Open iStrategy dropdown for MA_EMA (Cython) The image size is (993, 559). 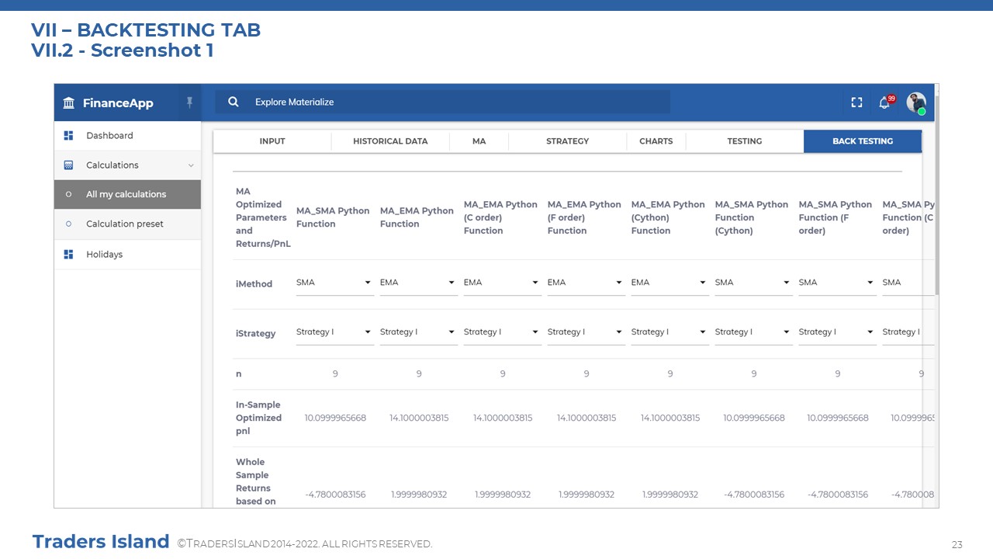[669, 332]
